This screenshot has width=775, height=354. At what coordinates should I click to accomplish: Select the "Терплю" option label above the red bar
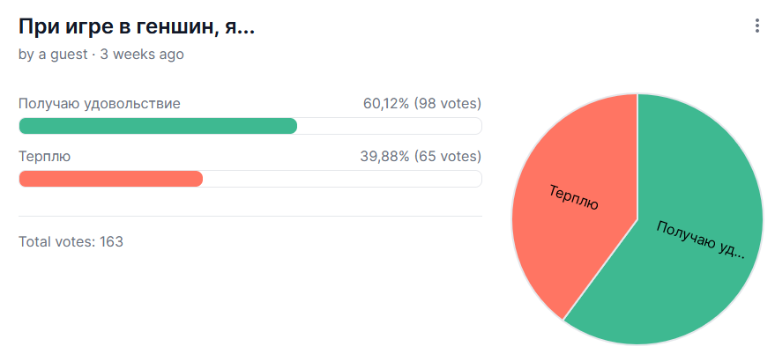click(45, 157)
